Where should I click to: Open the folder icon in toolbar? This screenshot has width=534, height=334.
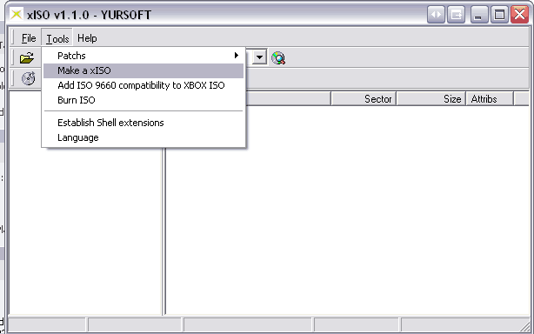point(27,58)
